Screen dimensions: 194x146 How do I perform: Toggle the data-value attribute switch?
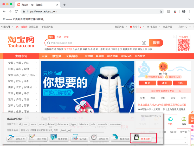point(115,124)
